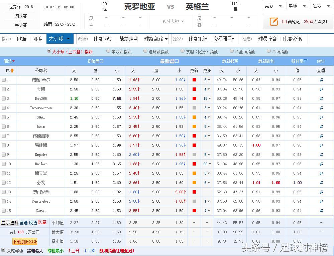Click the magnifier icon in 必发 row
This screenshot has width=334, height=256.
tap(322, 183)
